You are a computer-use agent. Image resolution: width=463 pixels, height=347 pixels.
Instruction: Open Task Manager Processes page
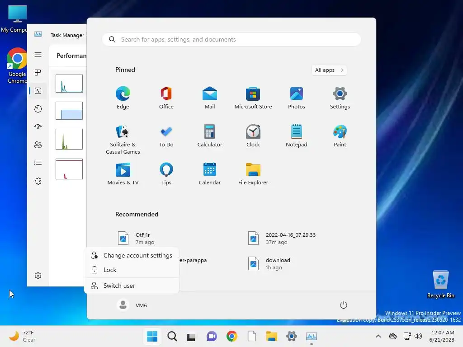tap(38, 73)
